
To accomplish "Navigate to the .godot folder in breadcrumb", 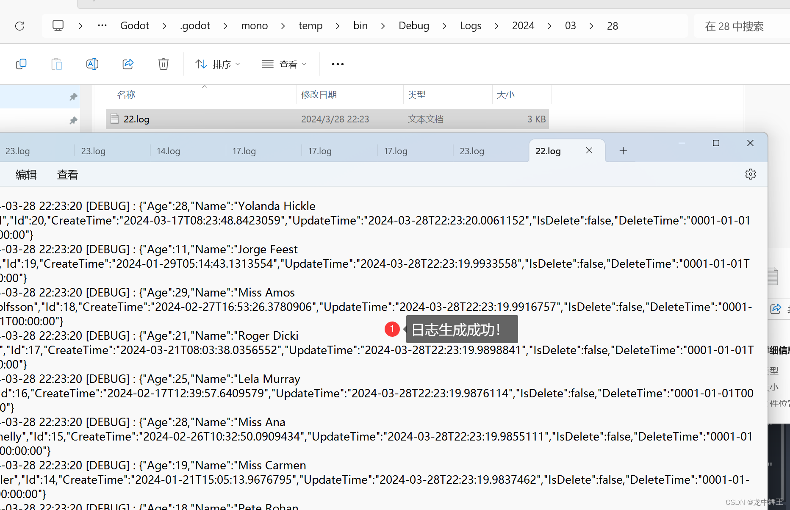I will (x=195, y=26).
